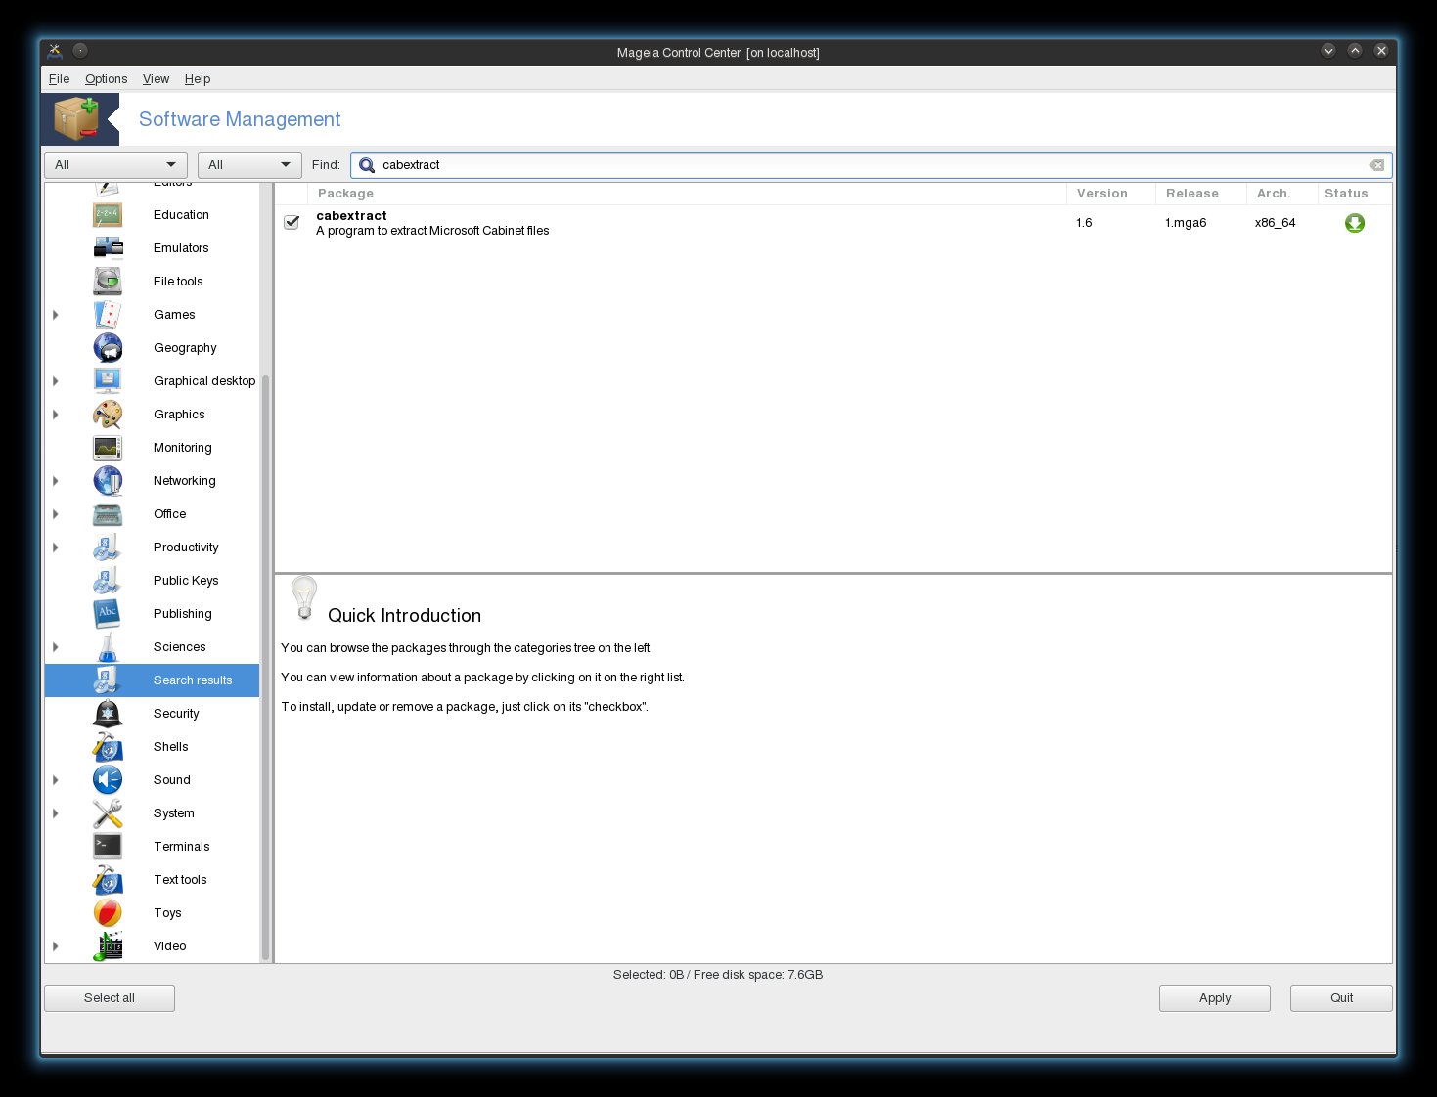Click the Productivity category icon
Viewport: 1437px width, 1097px height.
tap(108, 548)
